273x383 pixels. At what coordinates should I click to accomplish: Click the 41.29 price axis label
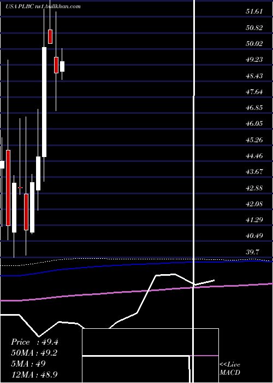point(254,220)
